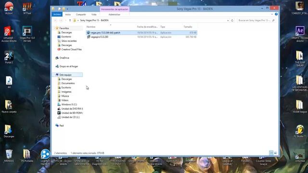Open the Action! desktop shortcut
Screen dimensions: 308x173
pyautogui.click(x=9, y=8)
